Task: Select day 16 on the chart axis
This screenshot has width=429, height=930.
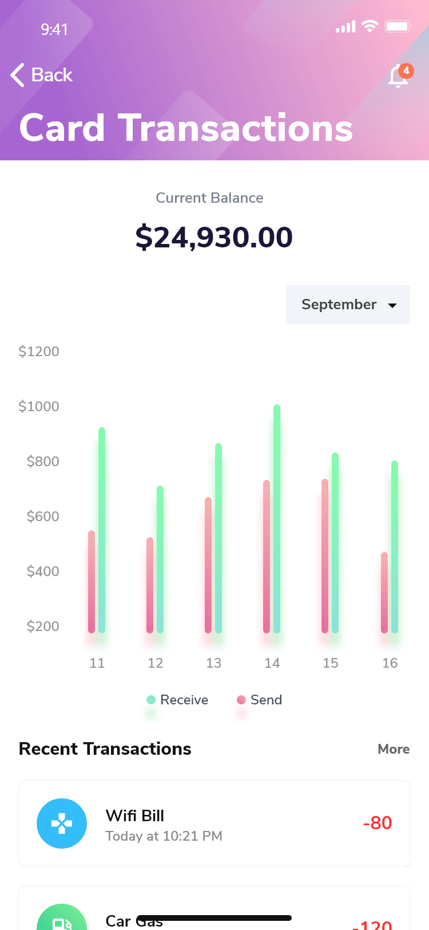Action: [390, 663]
